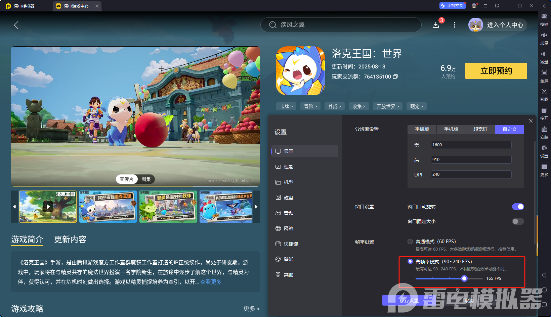Screen dimensions: 551x317
Task: Click the 查看更多 link in game description
Action: click(211, 282)
